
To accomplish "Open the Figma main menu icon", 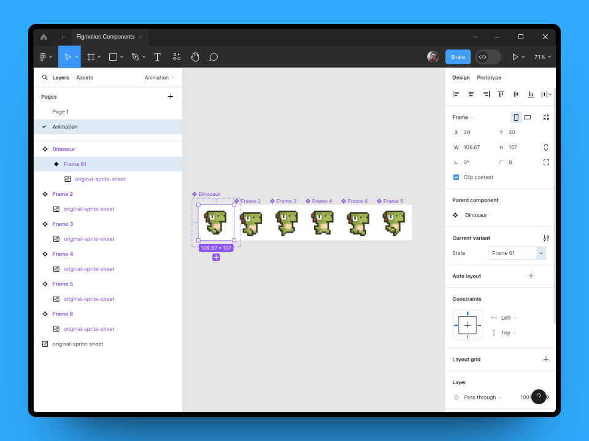I will coord(43,57).
